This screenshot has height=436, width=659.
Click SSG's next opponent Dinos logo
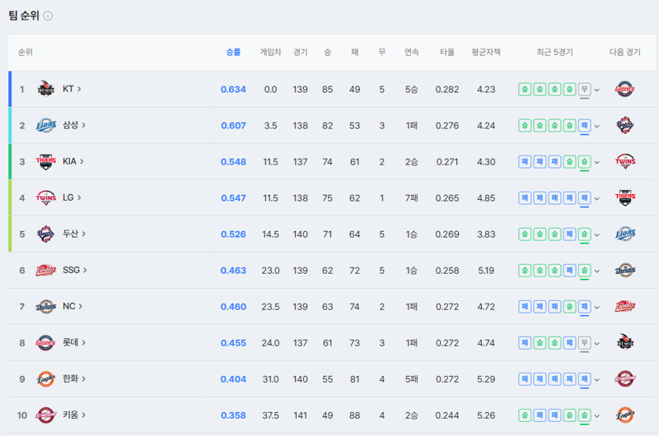625,271
